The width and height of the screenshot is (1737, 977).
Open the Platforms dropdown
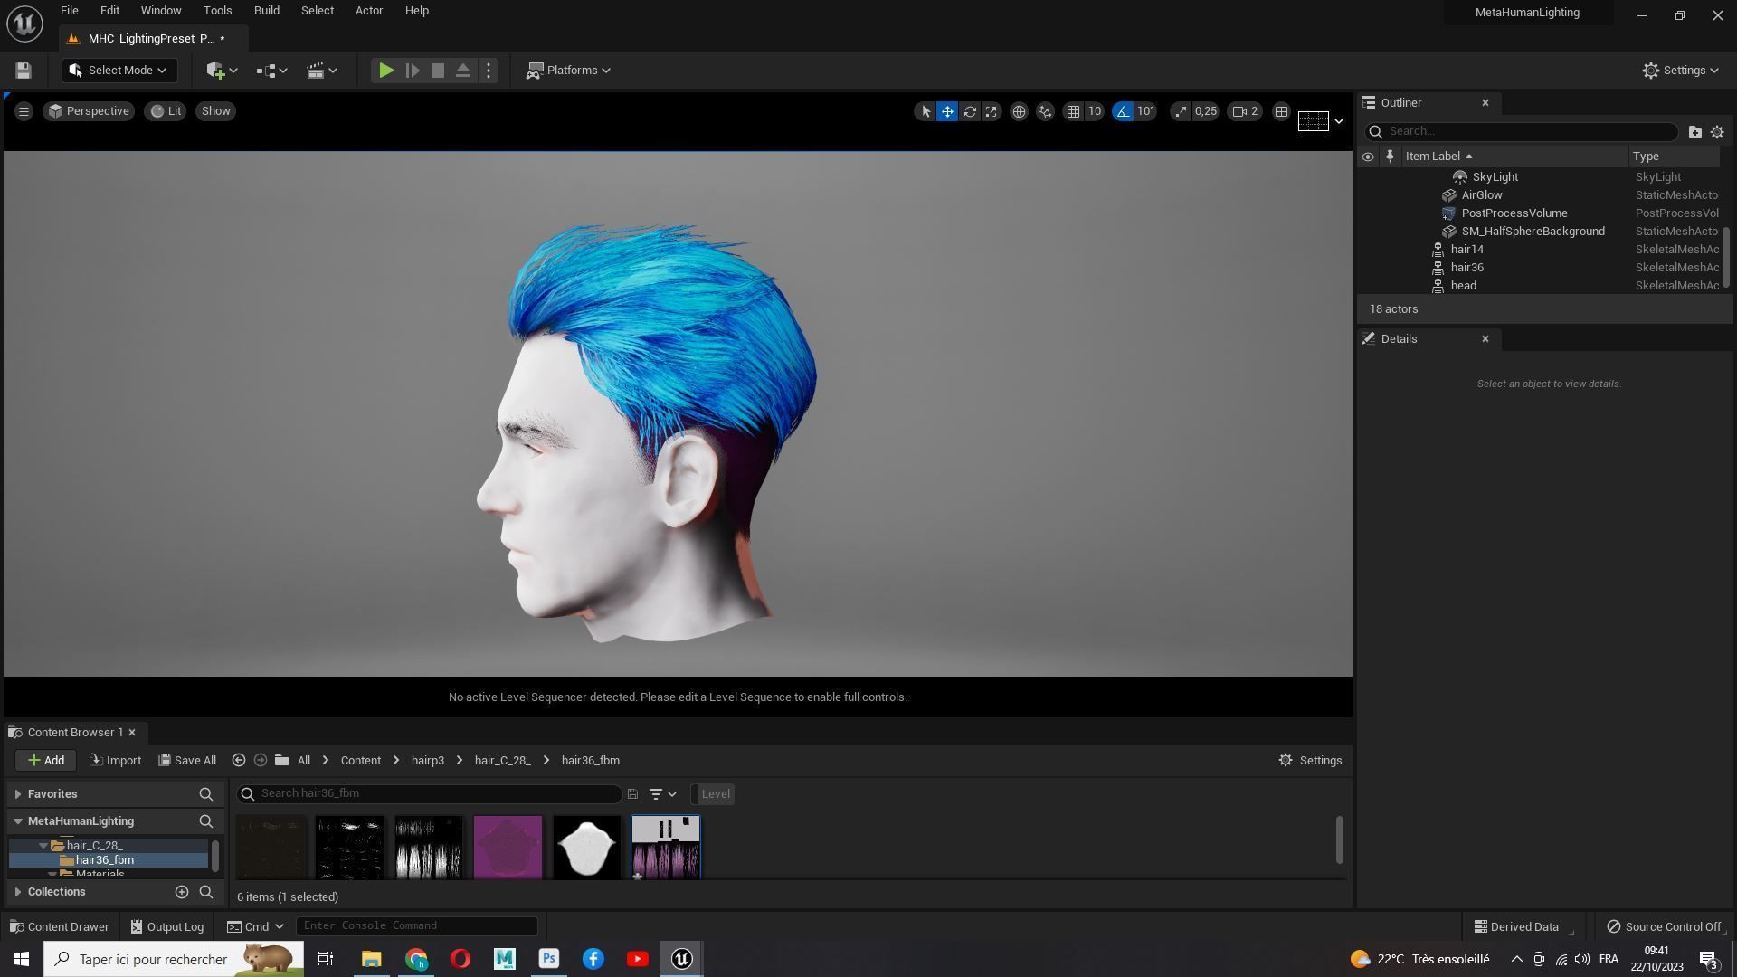[569, 71]
